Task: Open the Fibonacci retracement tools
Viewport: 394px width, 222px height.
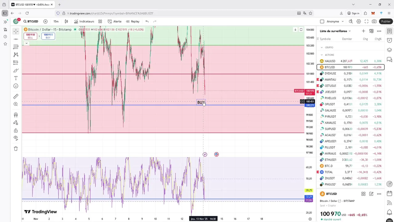Action: coord(16,47)
